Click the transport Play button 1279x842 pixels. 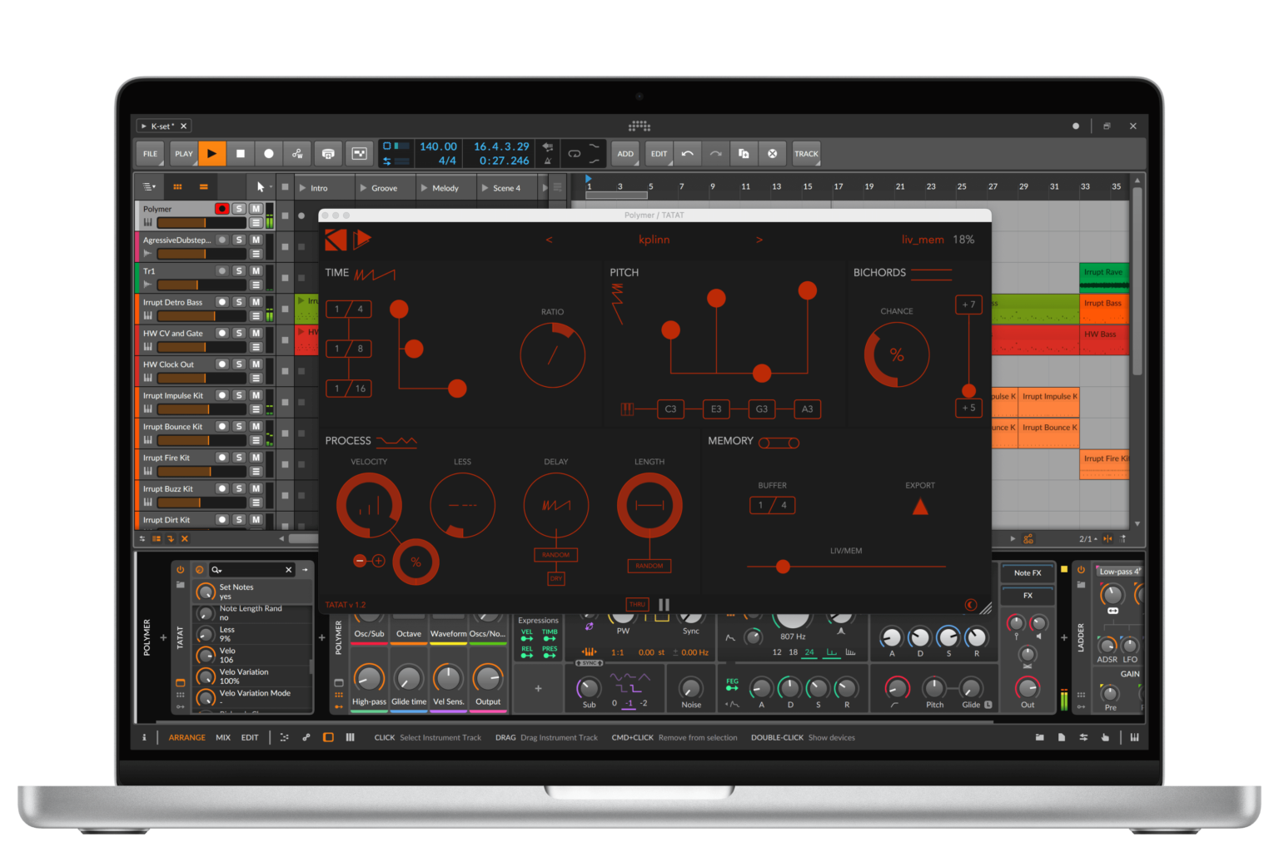tap(212, 153)
